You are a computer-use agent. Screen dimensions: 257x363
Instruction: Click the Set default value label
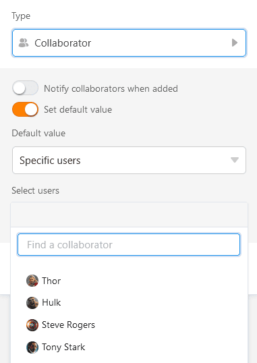(78, 109)
